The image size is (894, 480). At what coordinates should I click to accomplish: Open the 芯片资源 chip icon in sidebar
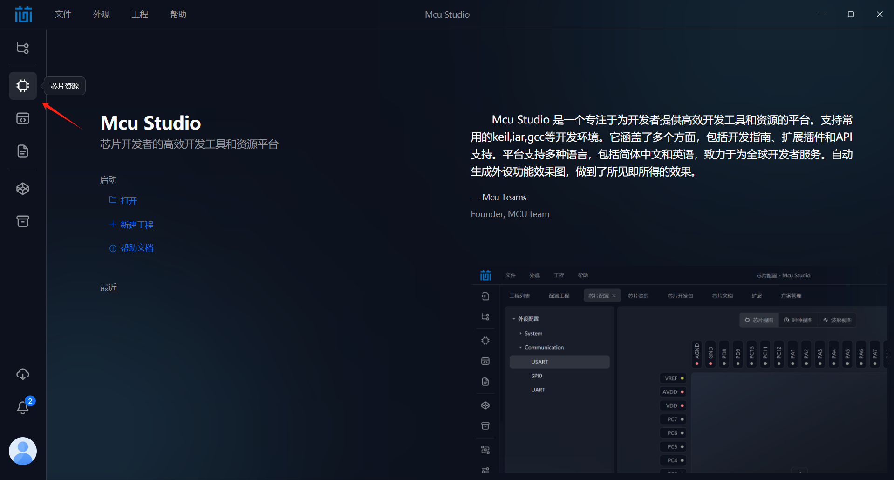22,85
